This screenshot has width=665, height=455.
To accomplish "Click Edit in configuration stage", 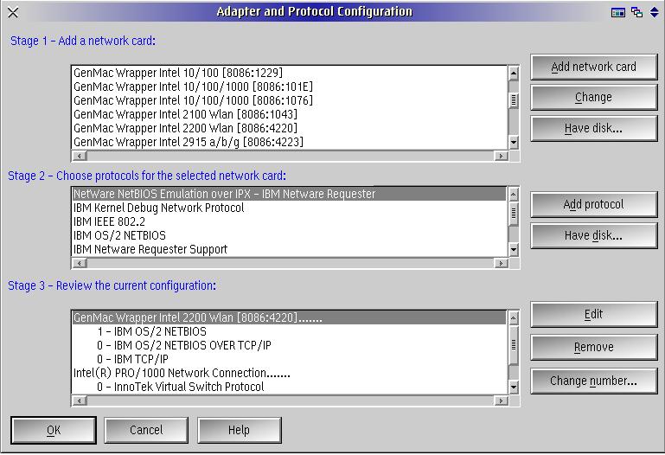I will [594, 315].
